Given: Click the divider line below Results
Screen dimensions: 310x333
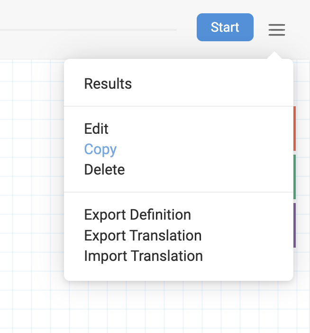Looking at the screenshot, I should pos(179,106).
